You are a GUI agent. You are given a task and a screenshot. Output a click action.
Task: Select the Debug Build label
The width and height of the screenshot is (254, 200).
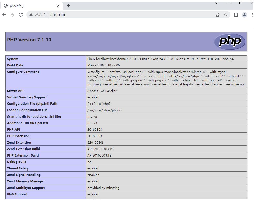click(17, 162)
